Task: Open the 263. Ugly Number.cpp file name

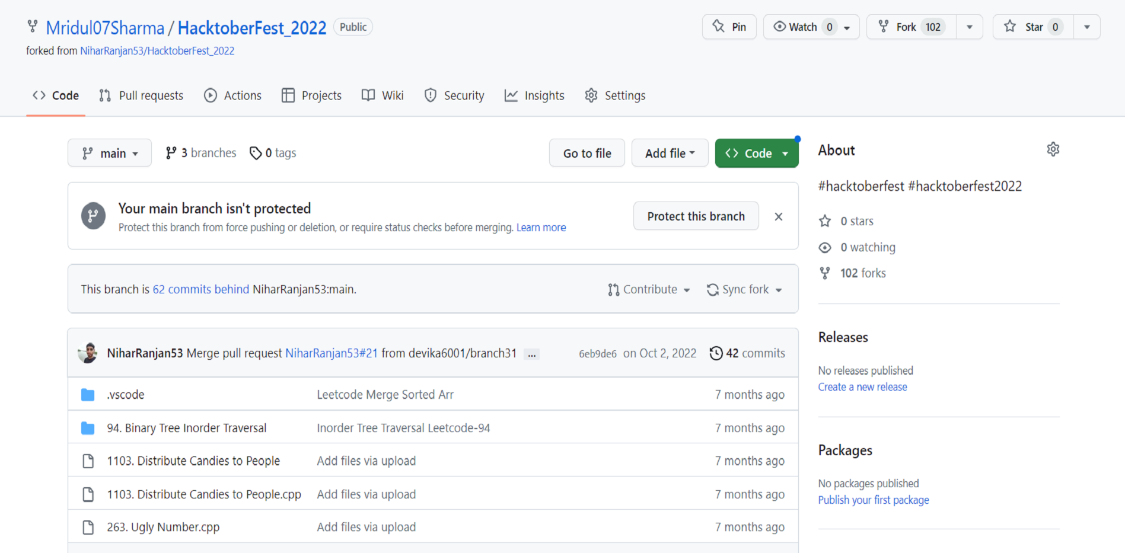Action: (163, 527)
